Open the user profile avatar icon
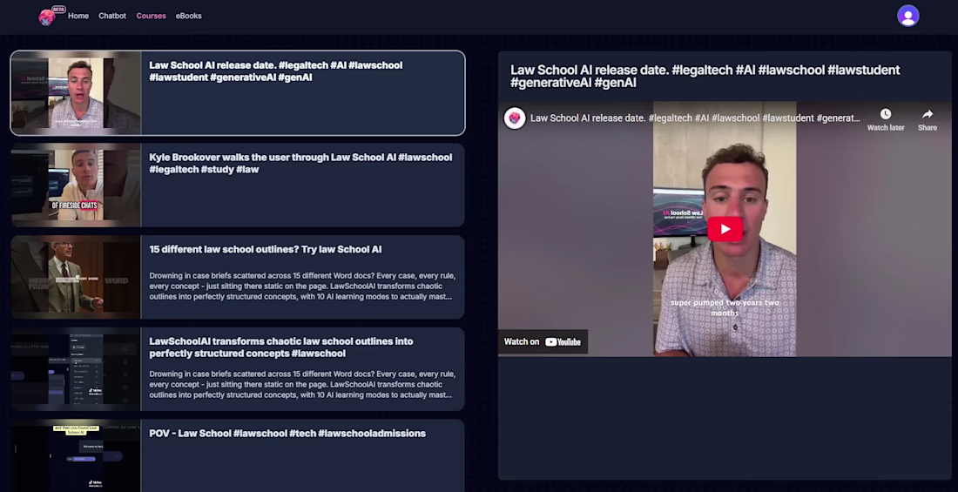Screen dimensions: 958x492 pyautogui.click(x=907, y=16)
